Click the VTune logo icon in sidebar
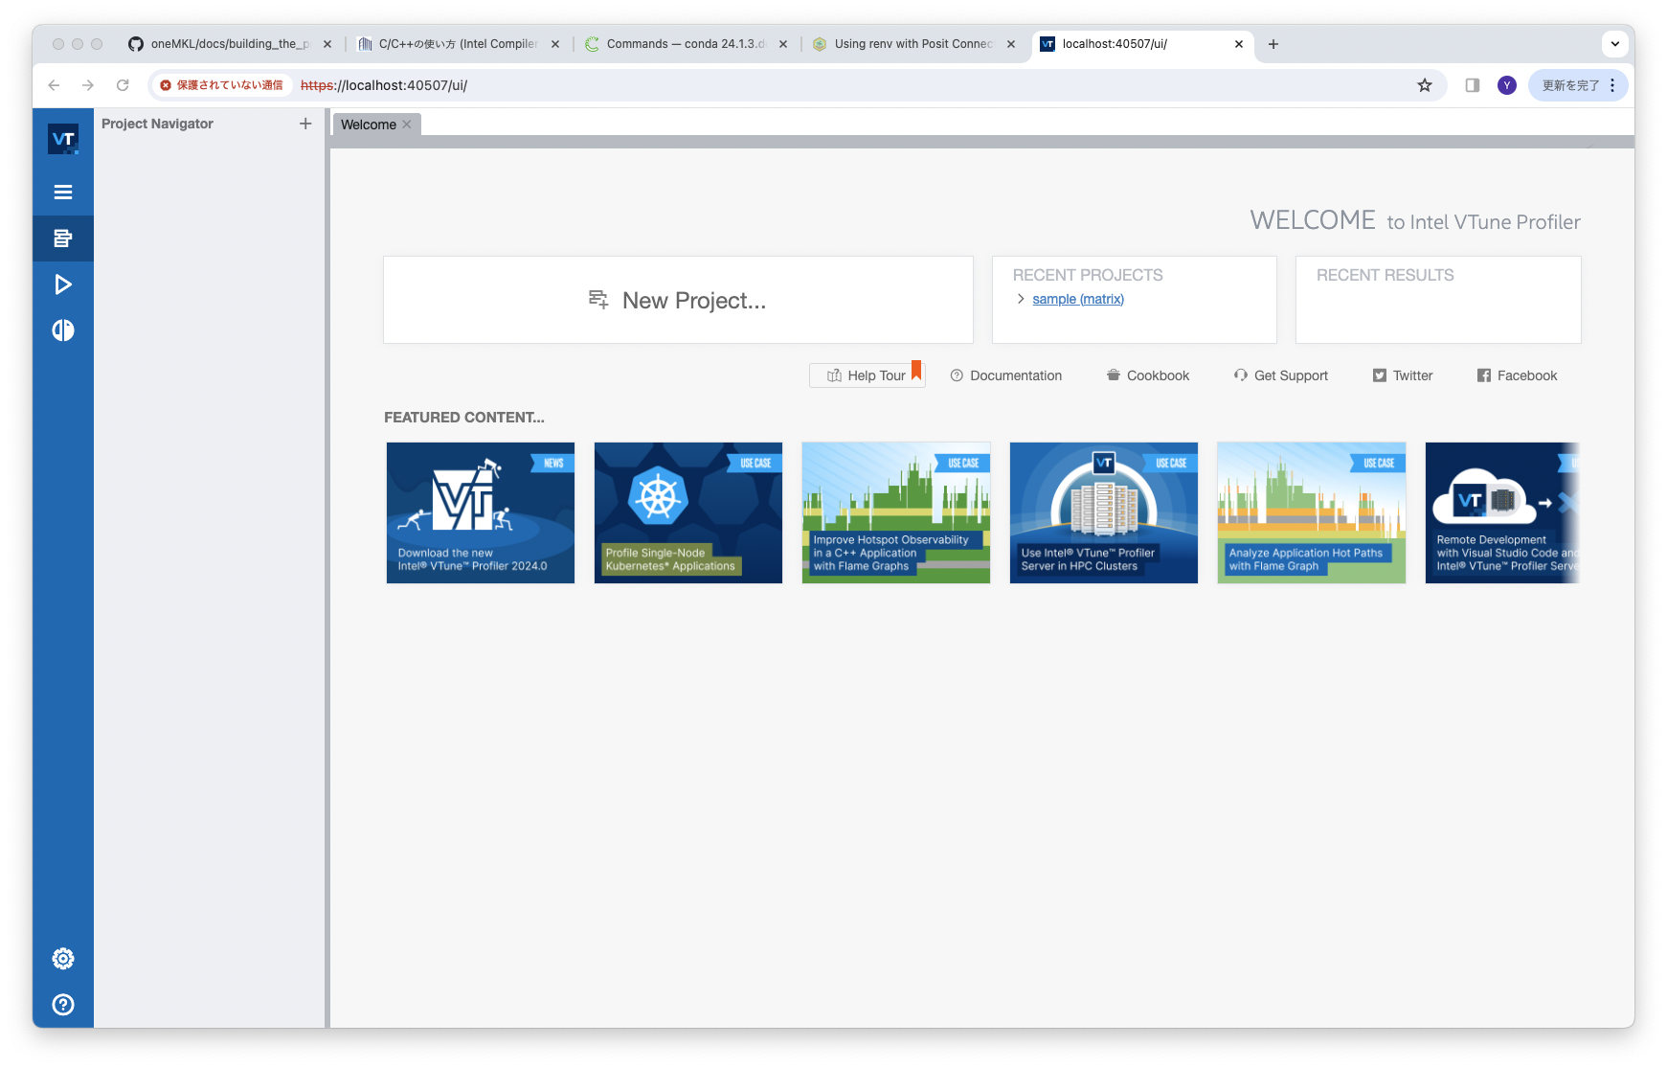1667x1068 pixels. click(63, 140)
